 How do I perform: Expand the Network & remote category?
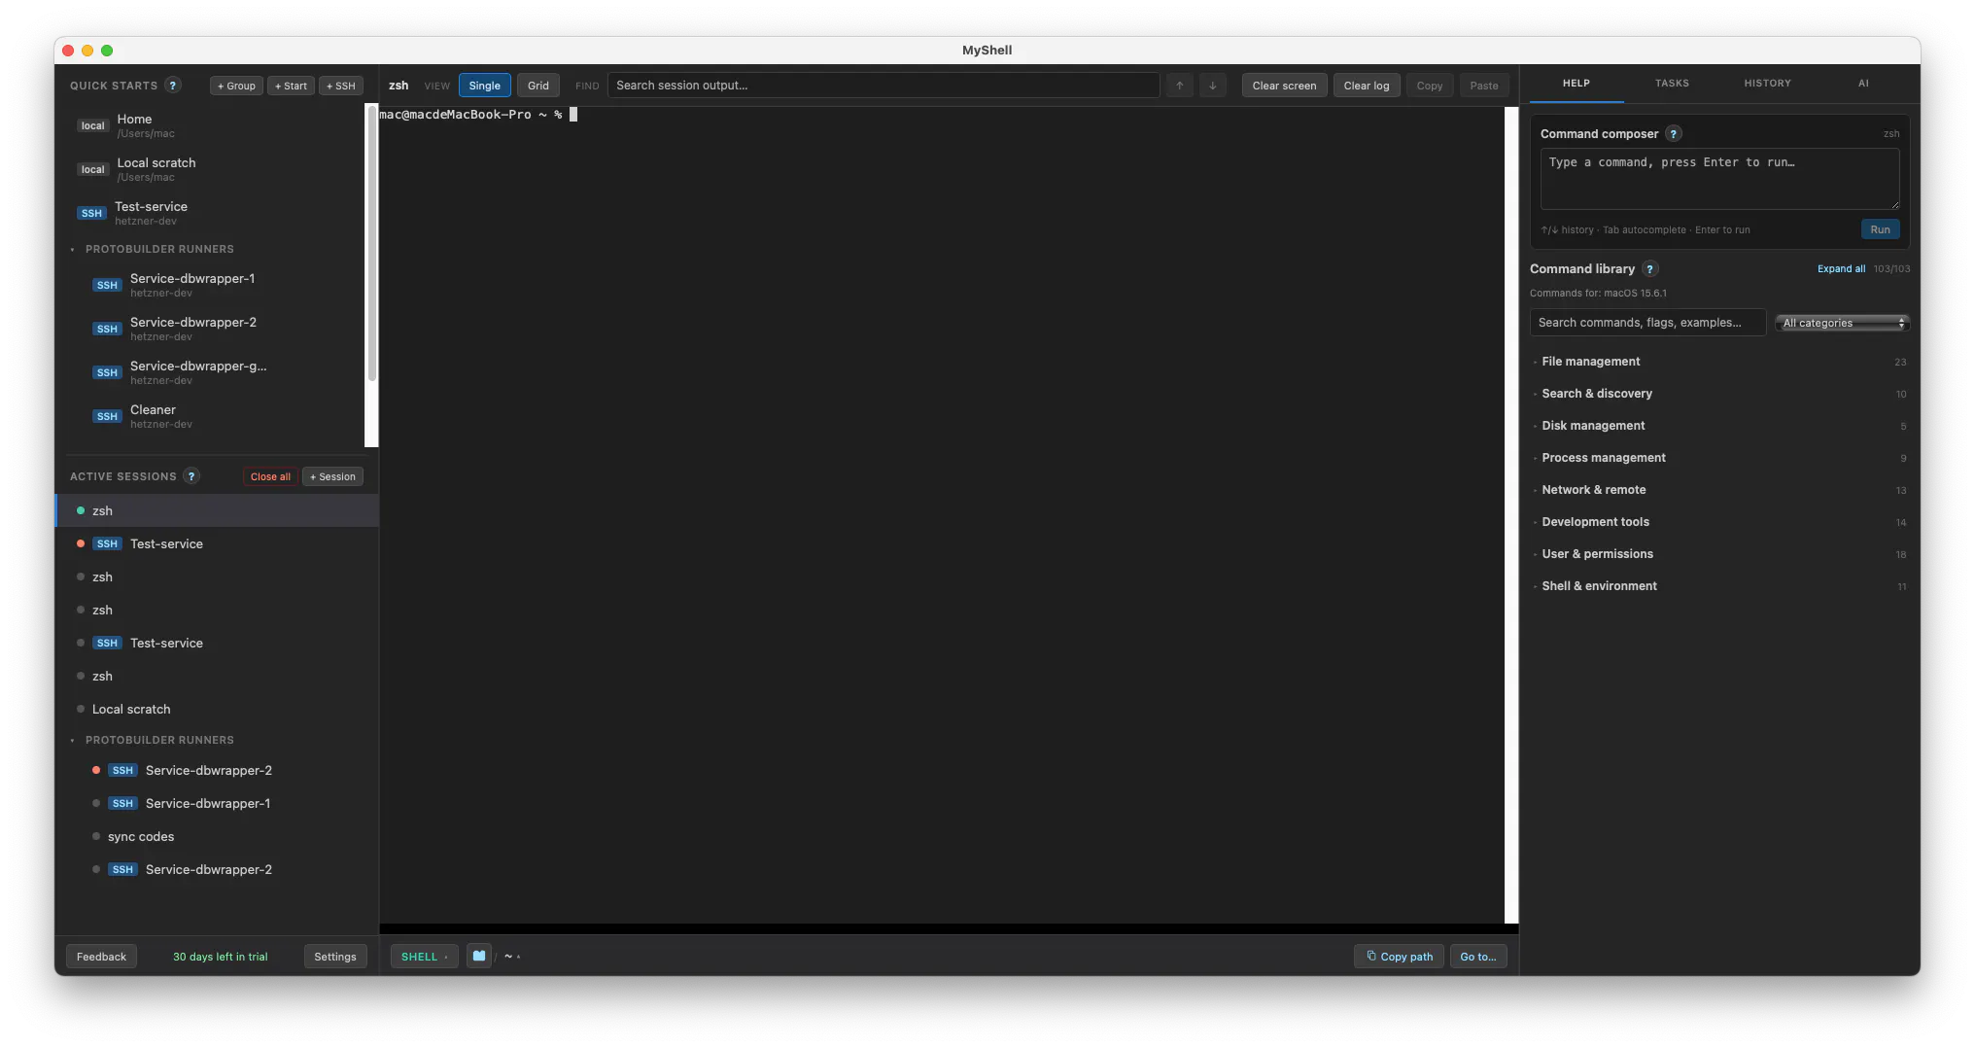click(1720, 490)
